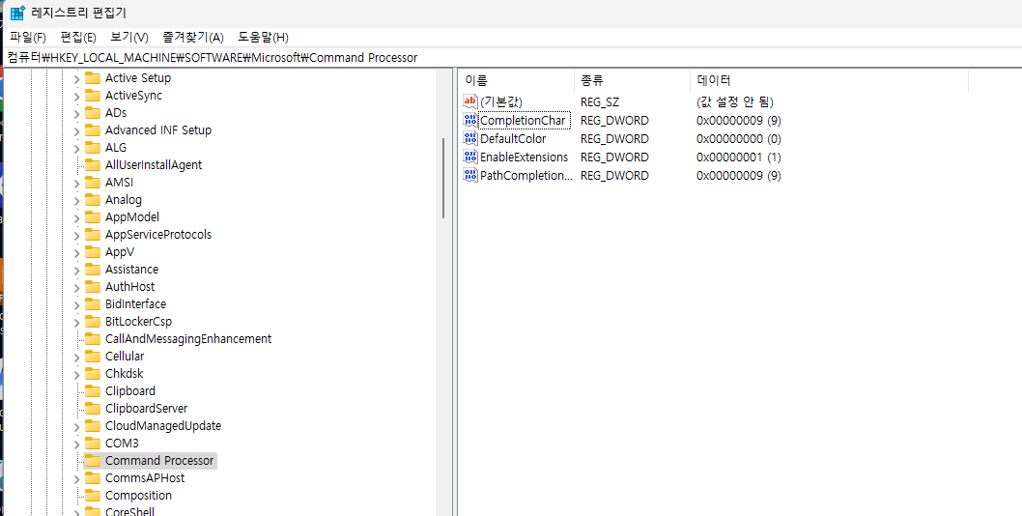Viewport: 1022px width, 516px height.
Task: Select the ALG folder icon
Action: pyautogui.click(x=93, y=148)
